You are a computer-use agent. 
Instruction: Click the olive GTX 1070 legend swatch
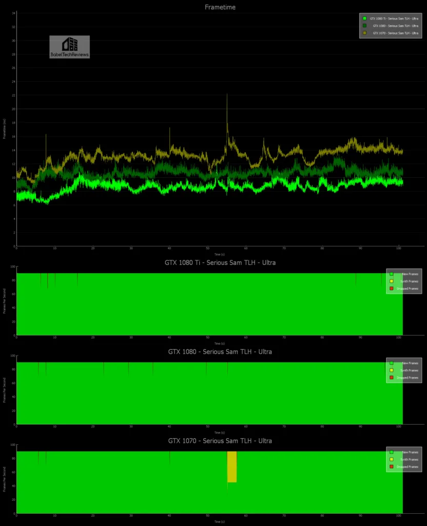[x=364, y=32]
